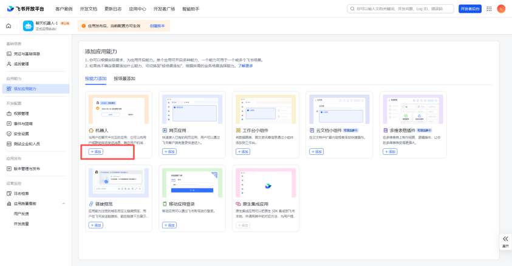Click the 成员管理 person icon

9,64
